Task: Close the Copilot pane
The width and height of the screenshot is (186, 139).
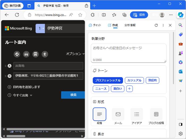Action: tap(170, 25)
